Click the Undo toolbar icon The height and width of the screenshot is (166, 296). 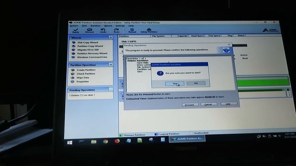103,30
